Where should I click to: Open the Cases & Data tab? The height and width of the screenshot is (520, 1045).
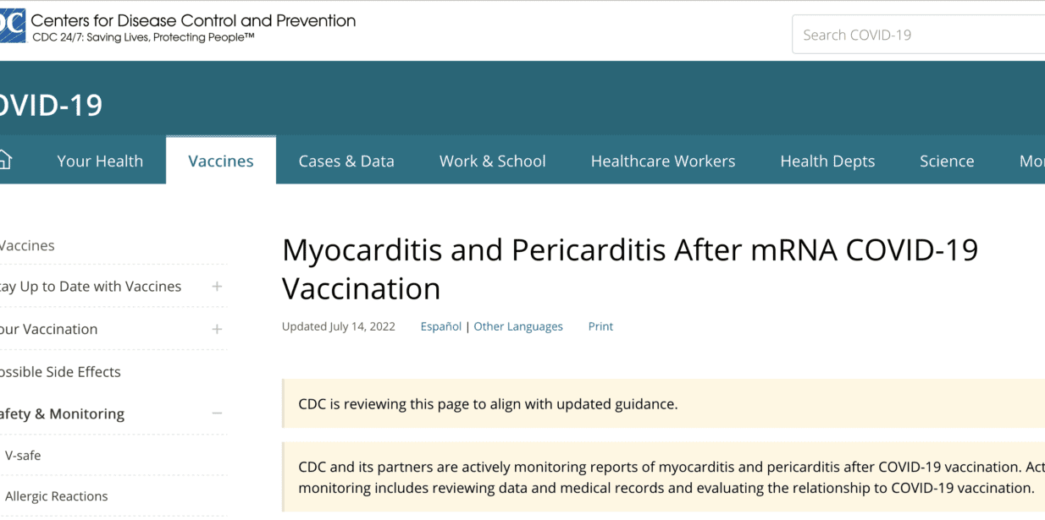(346, 161)
